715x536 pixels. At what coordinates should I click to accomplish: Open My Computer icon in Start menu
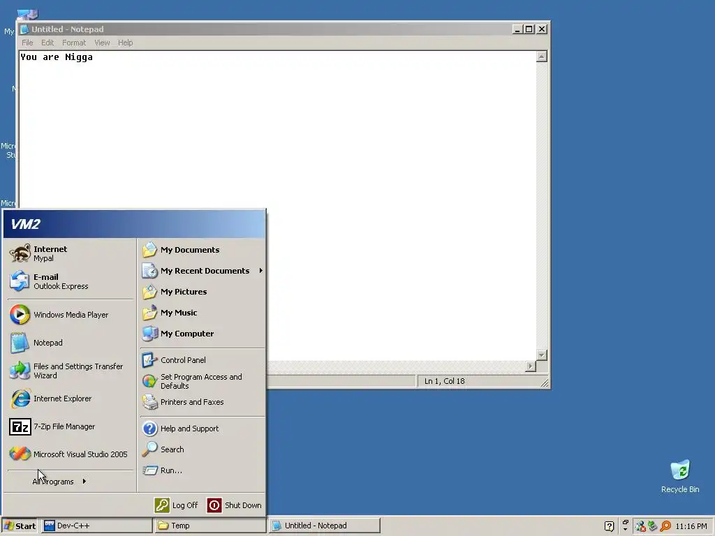(x=149, y=334)
